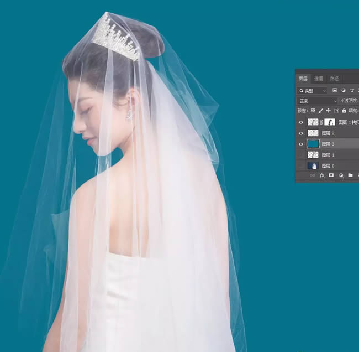Select the 图层 0 thumbnail
The height and width of the screenshot is (352, 359).
pos(313,165)
